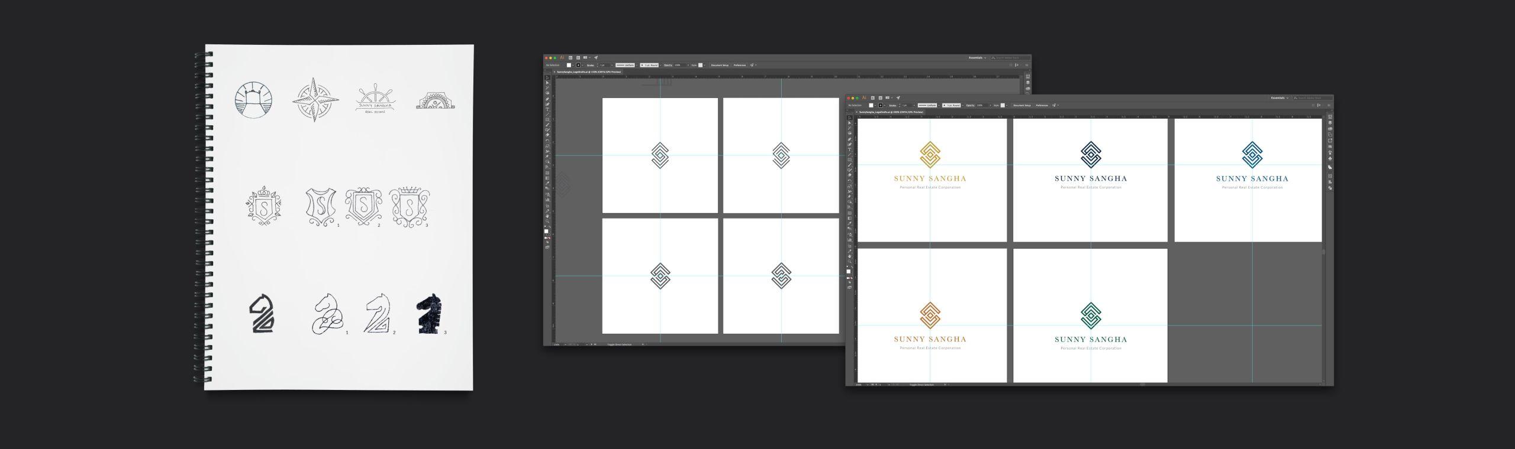Select Column Graph tool in front Illustrator window

click(850, 240)
